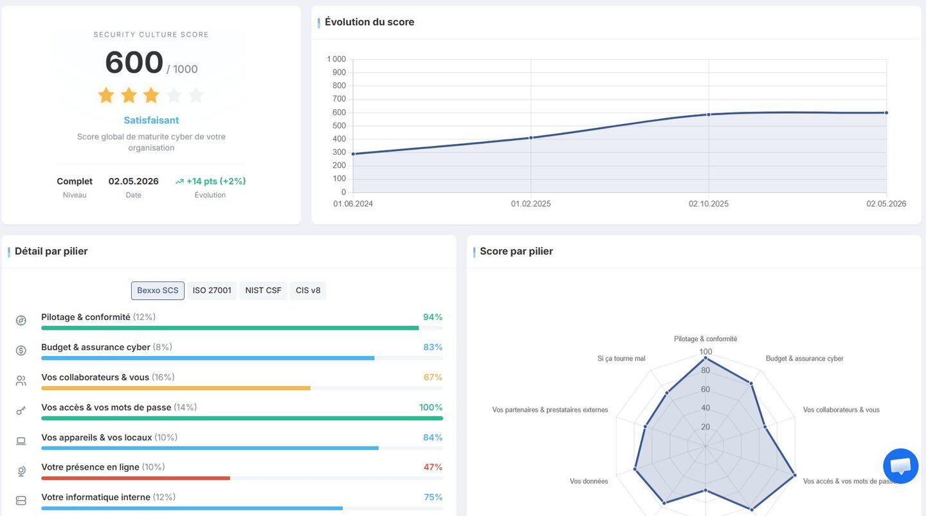Click the Votre informatique interne progress bar

[192, 508]
